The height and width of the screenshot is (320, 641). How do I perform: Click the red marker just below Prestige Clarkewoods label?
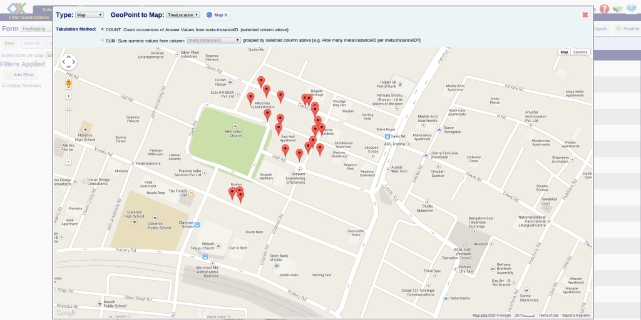pyautogui.click(x=267, y=116)
